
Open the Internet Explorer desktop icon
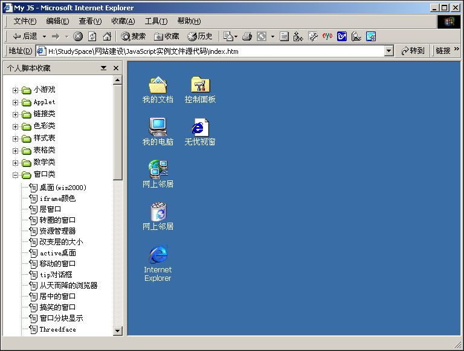(158, 255)
